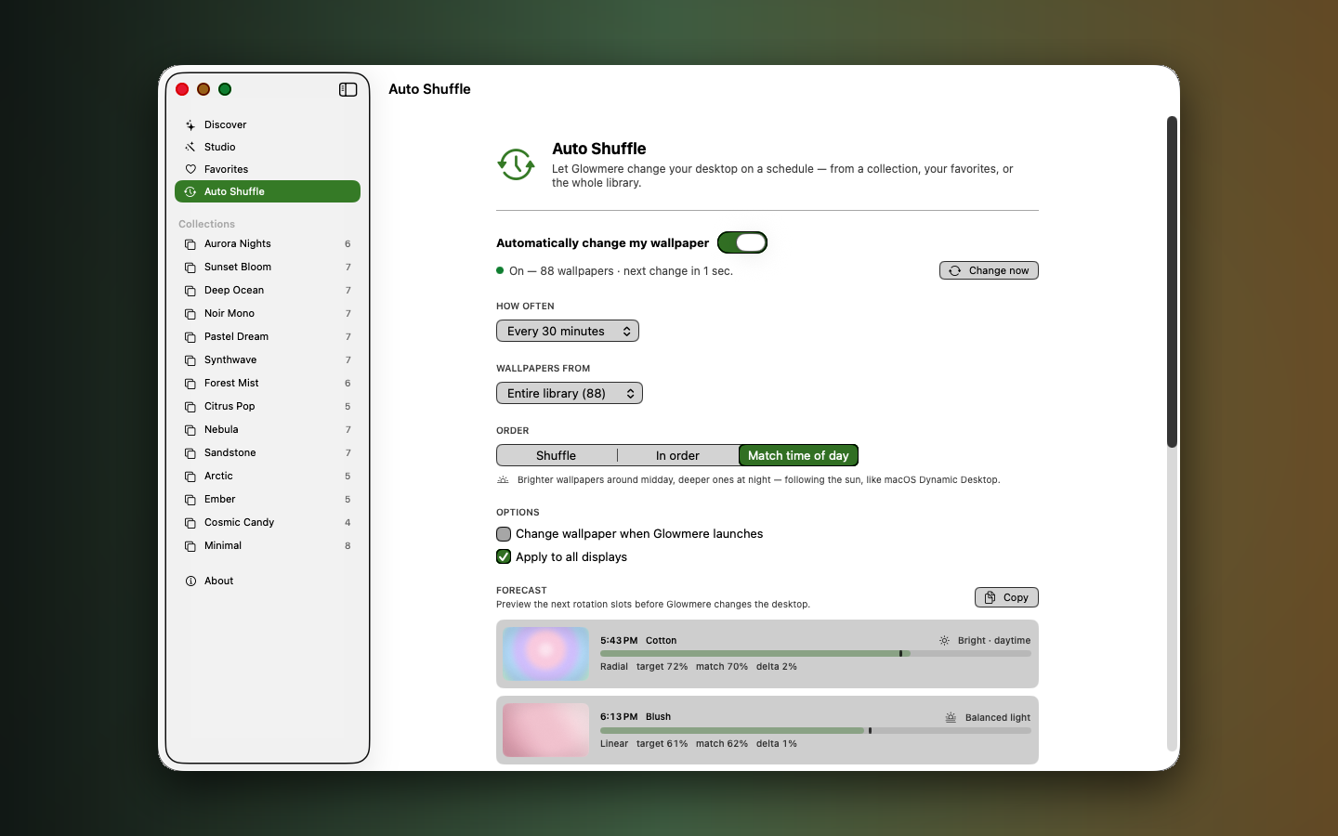Select the Shuffle order segment

557,455
